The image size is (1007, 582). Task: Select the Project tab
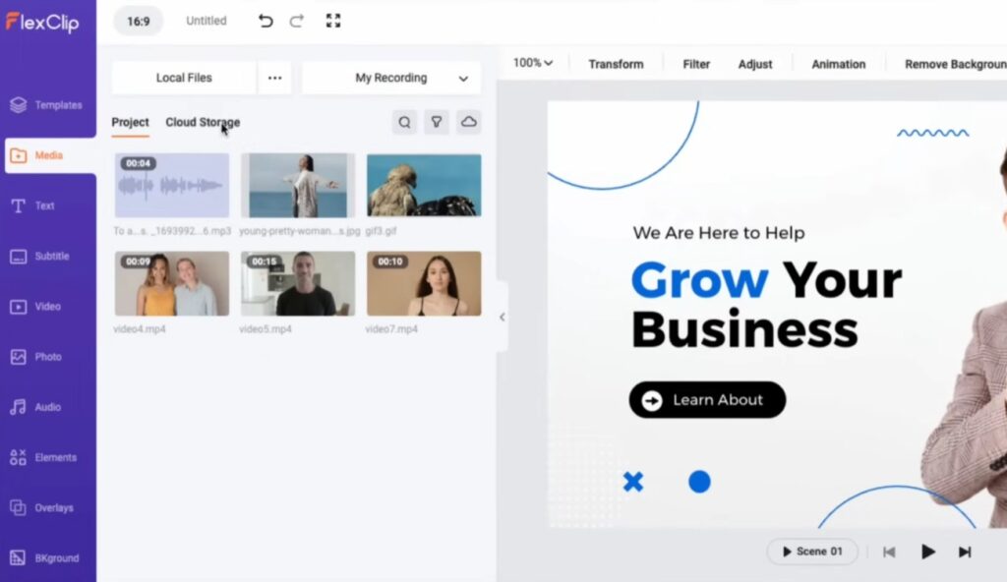point(129,122)
